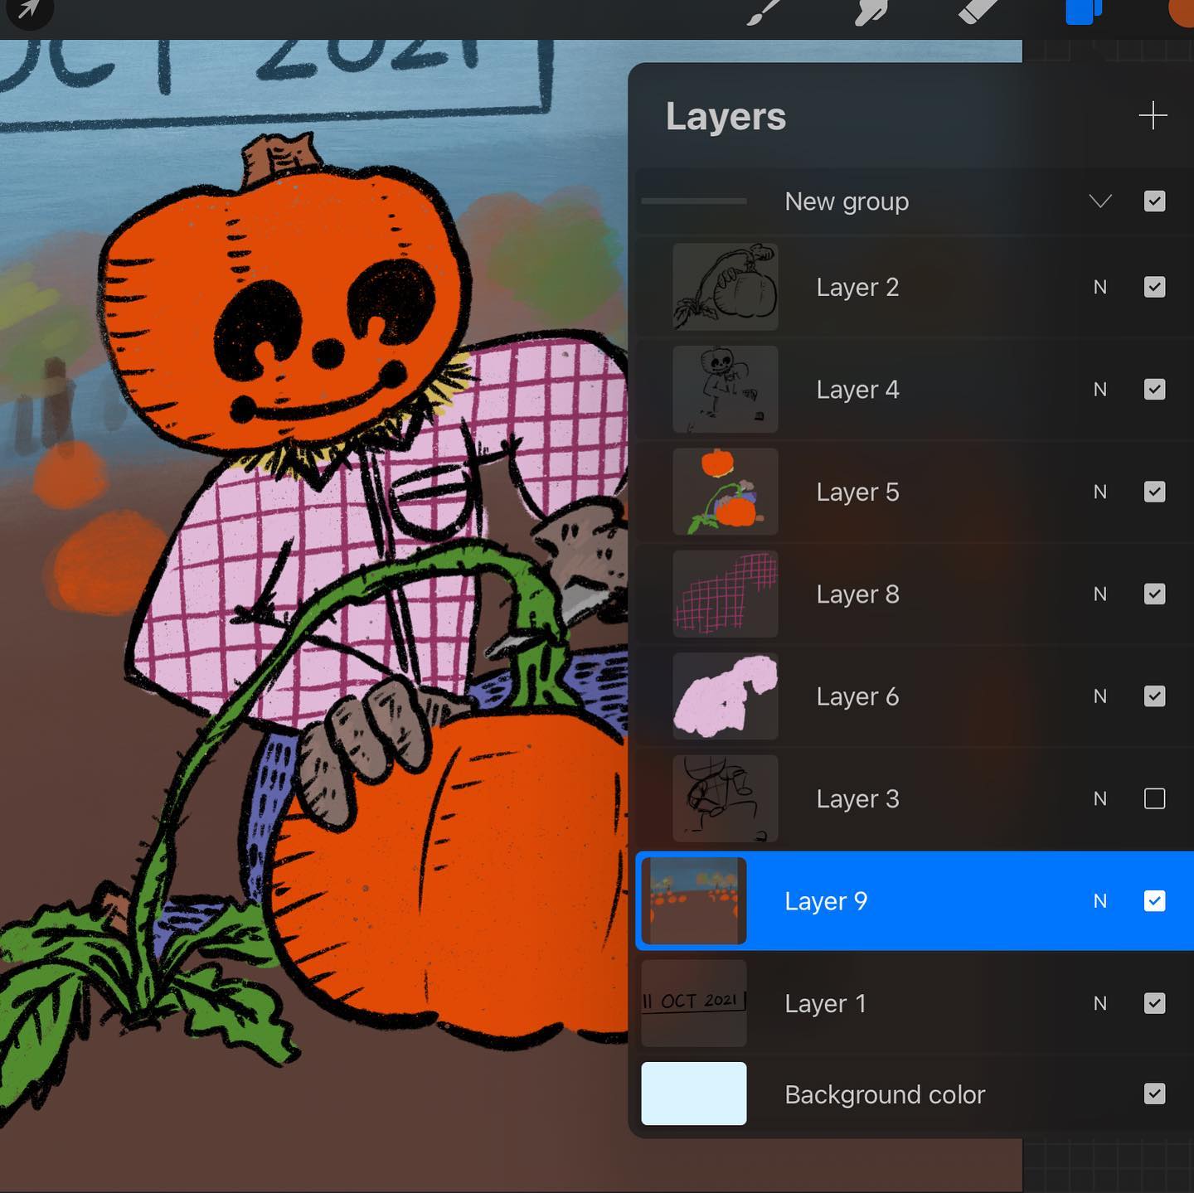The width and height of the screenshot is (1194, 1193).
Task: Select Layer 1 with the Oct 2021 text
Action: coord(826,1004)
